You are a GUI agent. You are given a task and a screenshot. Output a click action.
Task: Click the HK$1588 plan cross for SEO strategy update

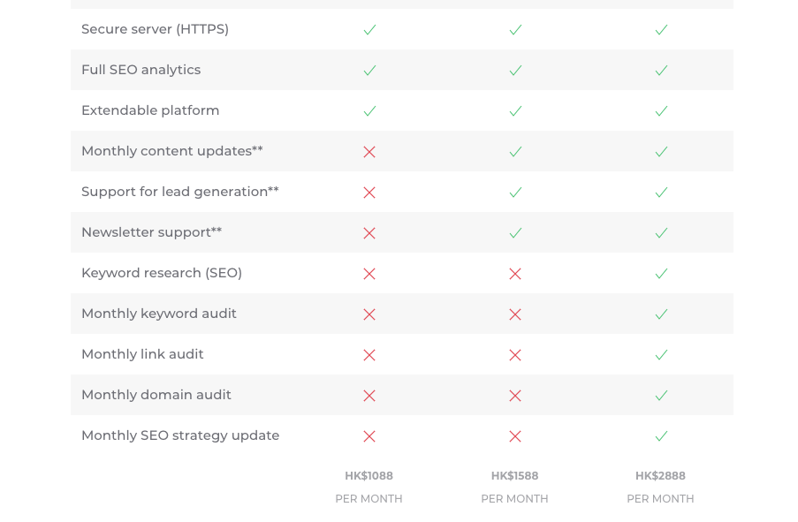[x=515, y=436]
